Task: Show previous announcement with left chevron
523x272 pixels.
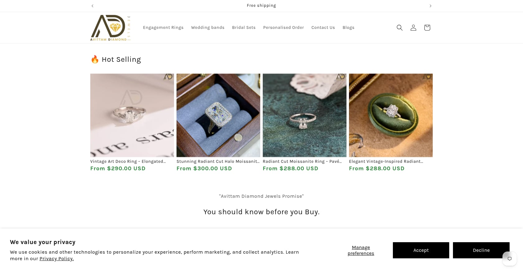Action: (x=92, y=6)
